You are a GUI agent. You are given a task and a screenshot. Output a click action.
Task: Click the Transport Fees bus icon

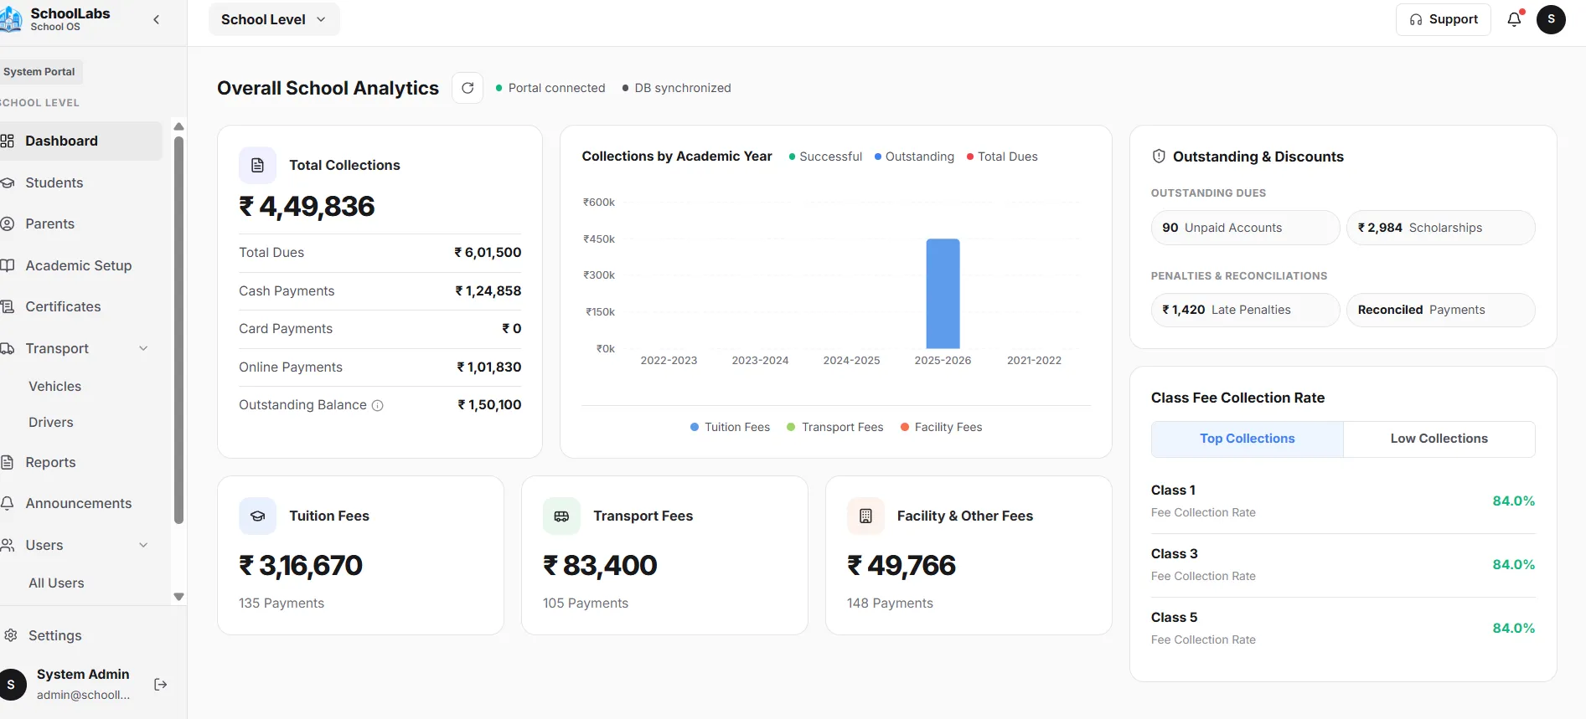[561, 516]
